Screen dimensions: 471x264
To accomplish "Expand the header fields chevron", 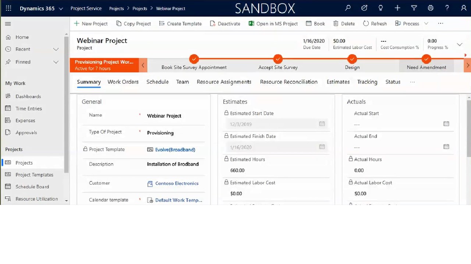I will click(460, 44).
